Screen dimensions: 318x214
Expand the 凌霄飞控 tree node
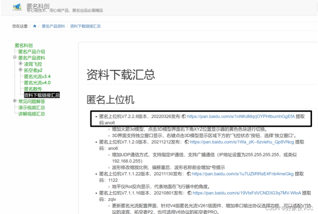point(20,64)
